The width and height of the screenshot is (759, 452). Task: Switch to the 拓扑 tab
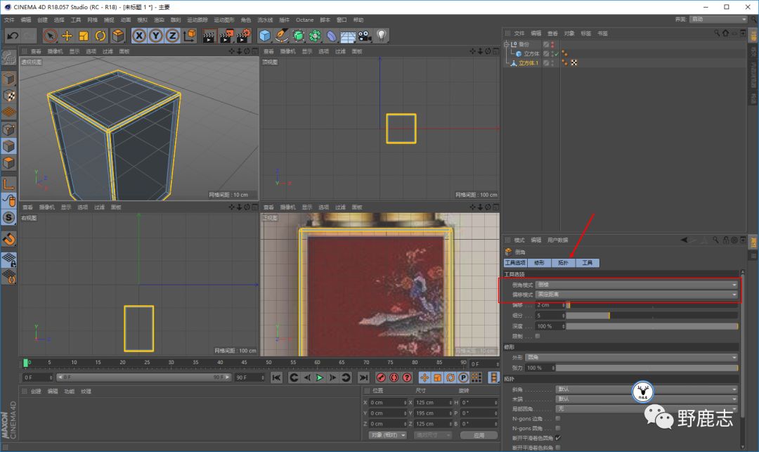point(563,263)
